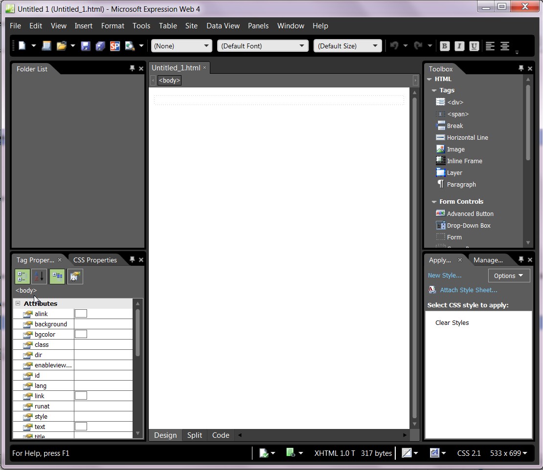The height and width of the screenshot is (470, 543).
Task: Click the New Style... link
Action: (445, 275)
